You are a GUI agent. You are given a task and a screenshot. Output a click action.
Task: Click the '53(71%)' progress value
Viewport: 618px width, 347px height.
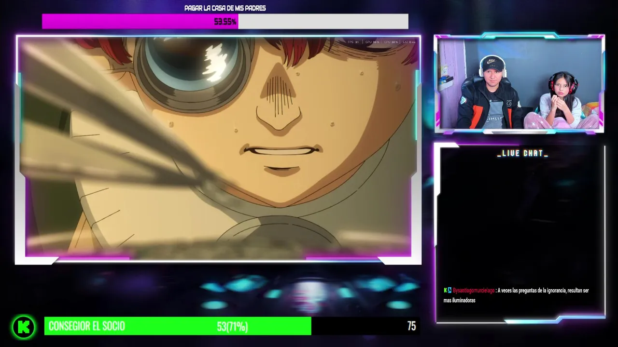click(x=232, y=327)
